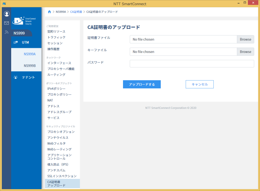Viewport: 260px width, 191px height.
Task: Go to CA証明書 breadcrumb link
Action: (x=76, y=12)
